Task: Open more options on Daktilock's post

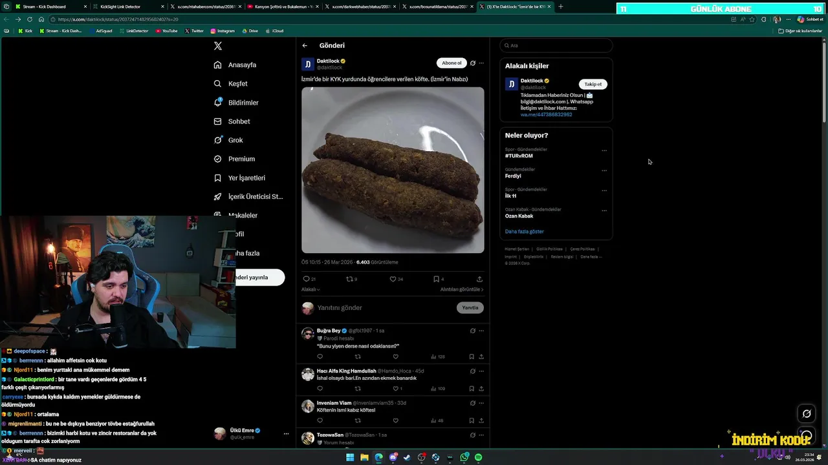Action: [x=481, y=63]
